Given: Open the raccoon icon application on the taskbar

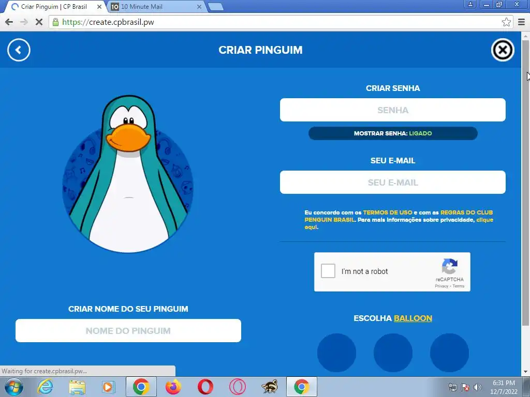Looking at the screenshot, I should tap(270, 387).
